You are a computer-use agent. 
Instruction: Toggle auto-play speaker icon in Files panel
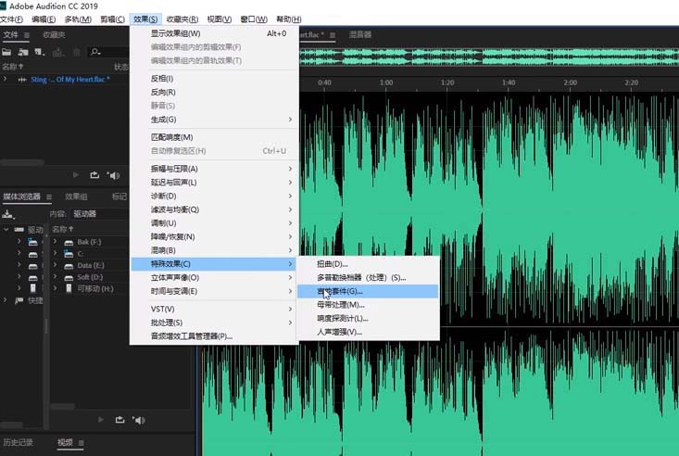113,175
